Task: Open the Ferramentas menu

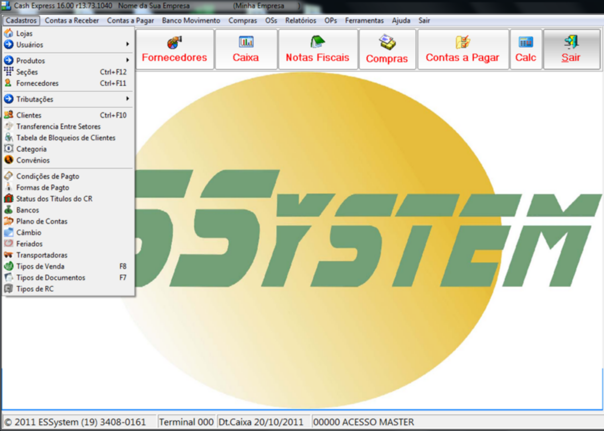Action: coord(364,20)
